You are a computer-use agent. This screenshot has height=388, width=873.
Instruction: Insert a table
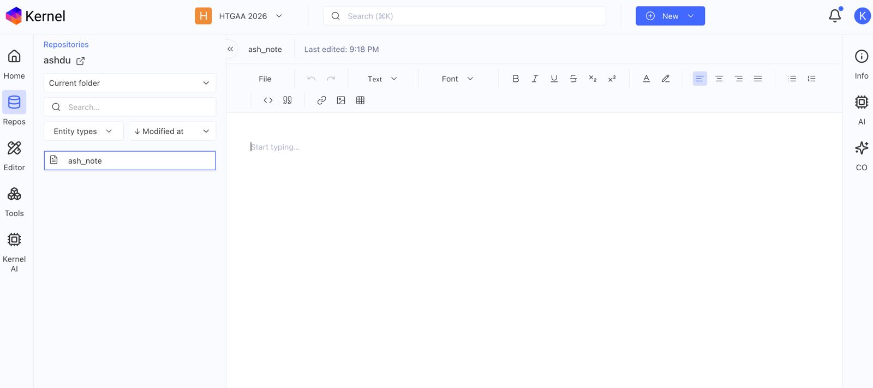360,100
